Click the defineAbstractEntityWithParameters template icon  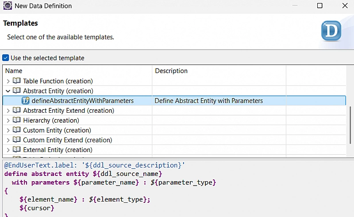tap(26, 101)
